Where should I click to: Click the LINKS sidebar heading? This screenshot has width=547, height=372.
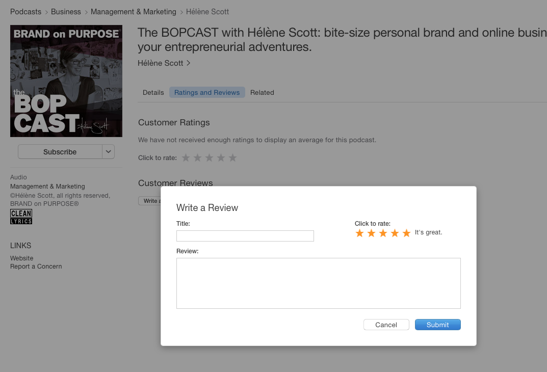pos(20,246)
